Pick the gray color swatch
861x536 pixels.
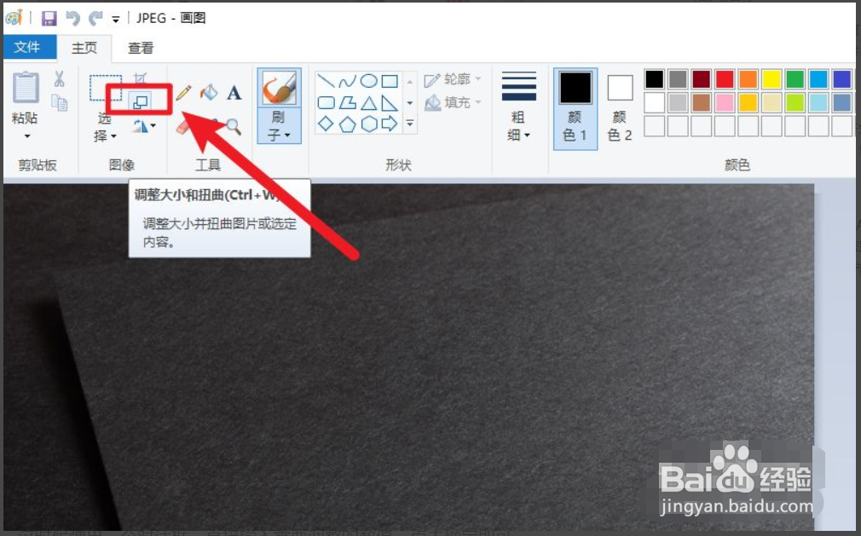click(x=679, y=79)
